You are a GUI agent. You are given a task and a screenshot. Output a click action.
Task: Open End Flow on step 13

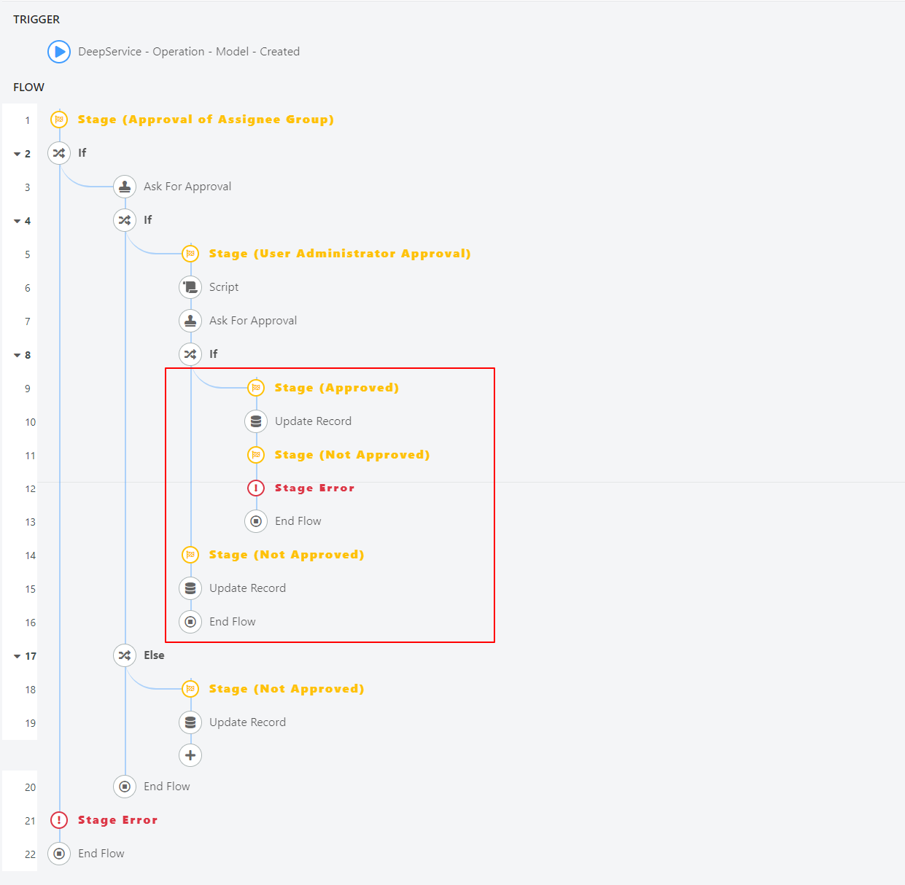(298, 521)
